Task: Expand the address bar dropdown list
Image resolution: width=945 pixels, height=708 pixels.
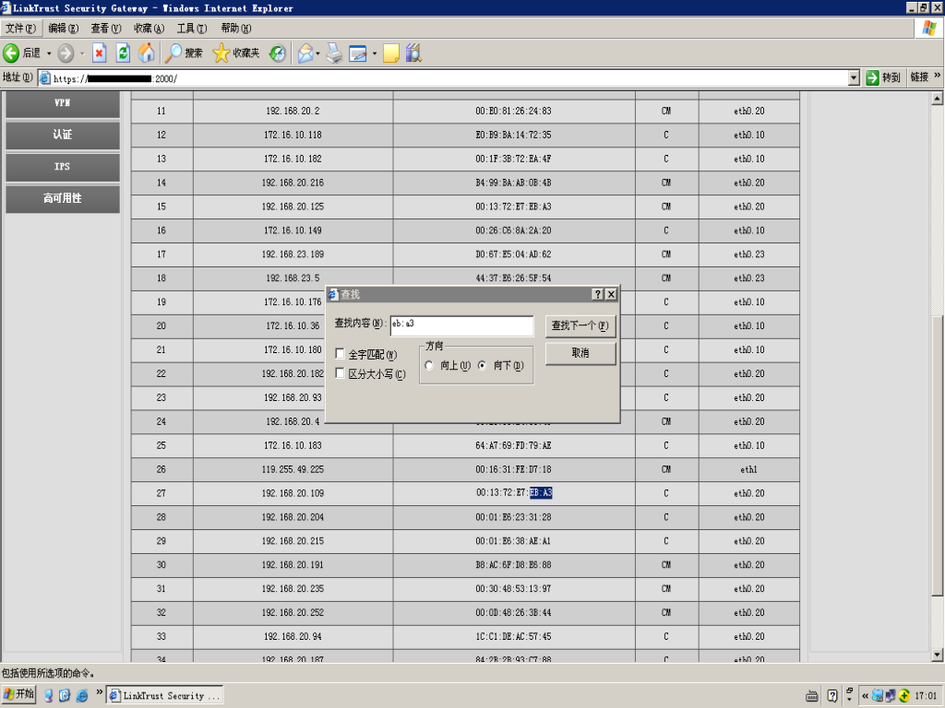Action: 854,77
